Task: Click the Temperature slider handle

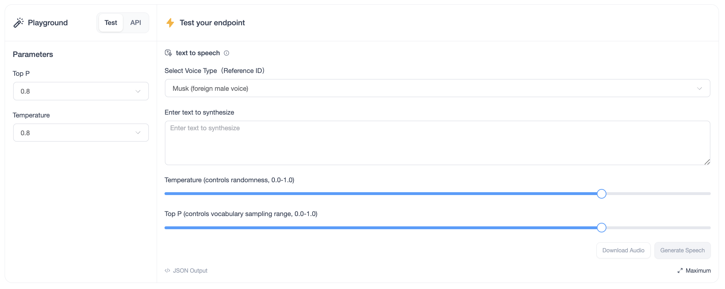Action: click(x=601, y=194)
